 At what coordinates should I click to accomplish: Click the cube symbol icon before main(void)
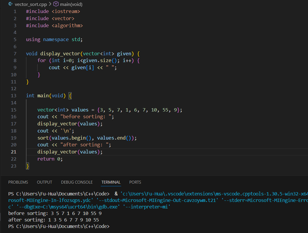[56, 4]
